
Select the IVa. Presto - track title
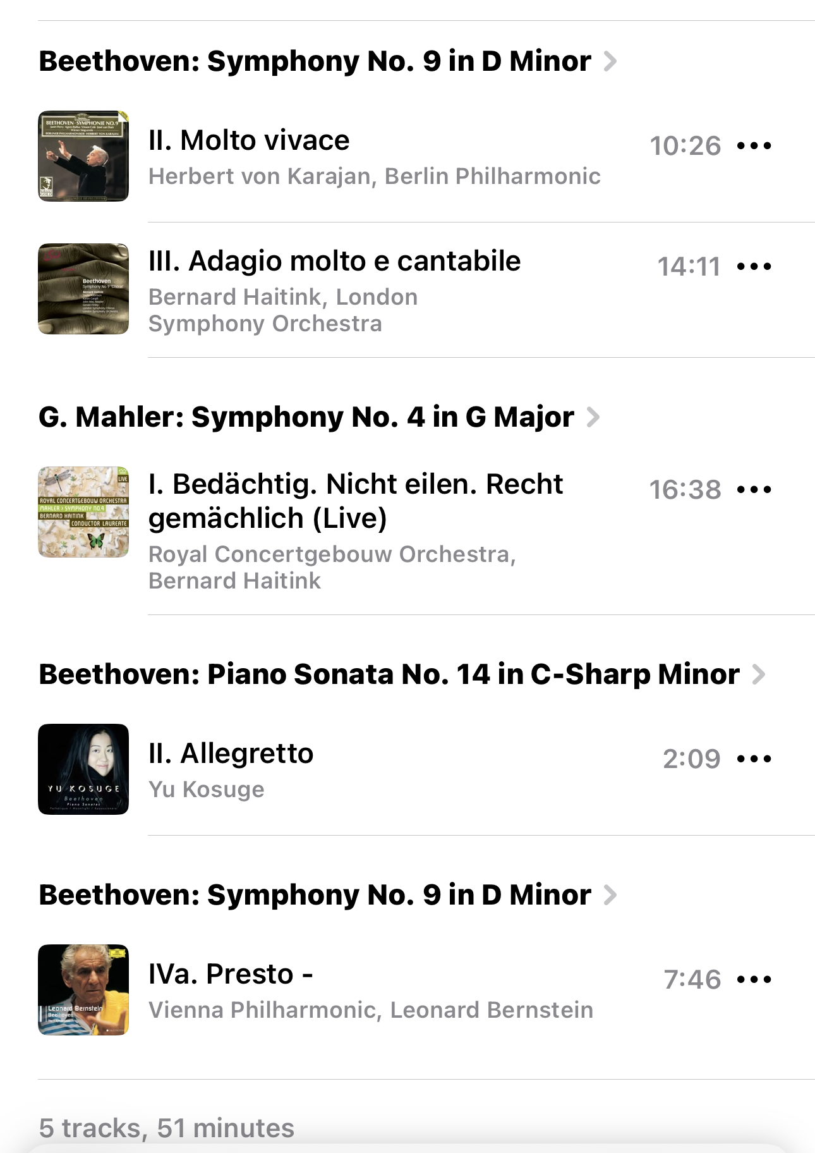pyautogui.click(x=231, y=974)
